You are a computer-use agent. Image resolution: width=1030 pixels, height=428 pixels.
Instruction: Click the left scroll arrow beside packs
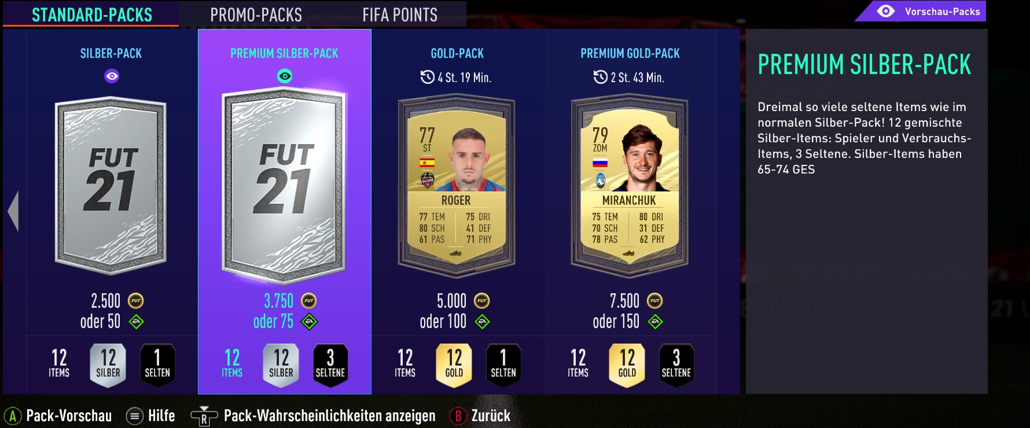point(13,211)
